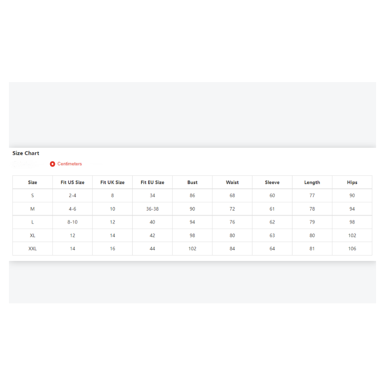Screen dimensions: 385x385
Task: Click the Waist column header
Action: (x=232, y=182)
